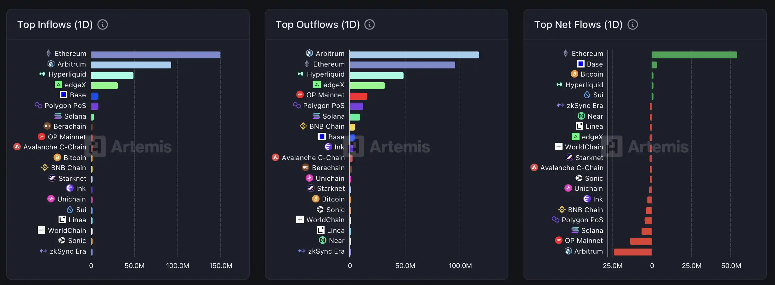Click the Hyperliquid bar in Top Outflows chart
775x285 pixels.
pyautogui.click(x=377, y=76)
